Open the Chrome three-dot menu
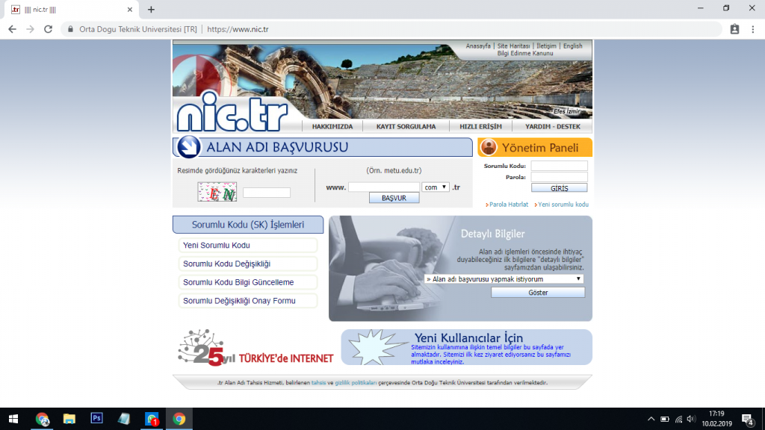The image size is (765, 430). pyautogui.click(x=753, y=29)
